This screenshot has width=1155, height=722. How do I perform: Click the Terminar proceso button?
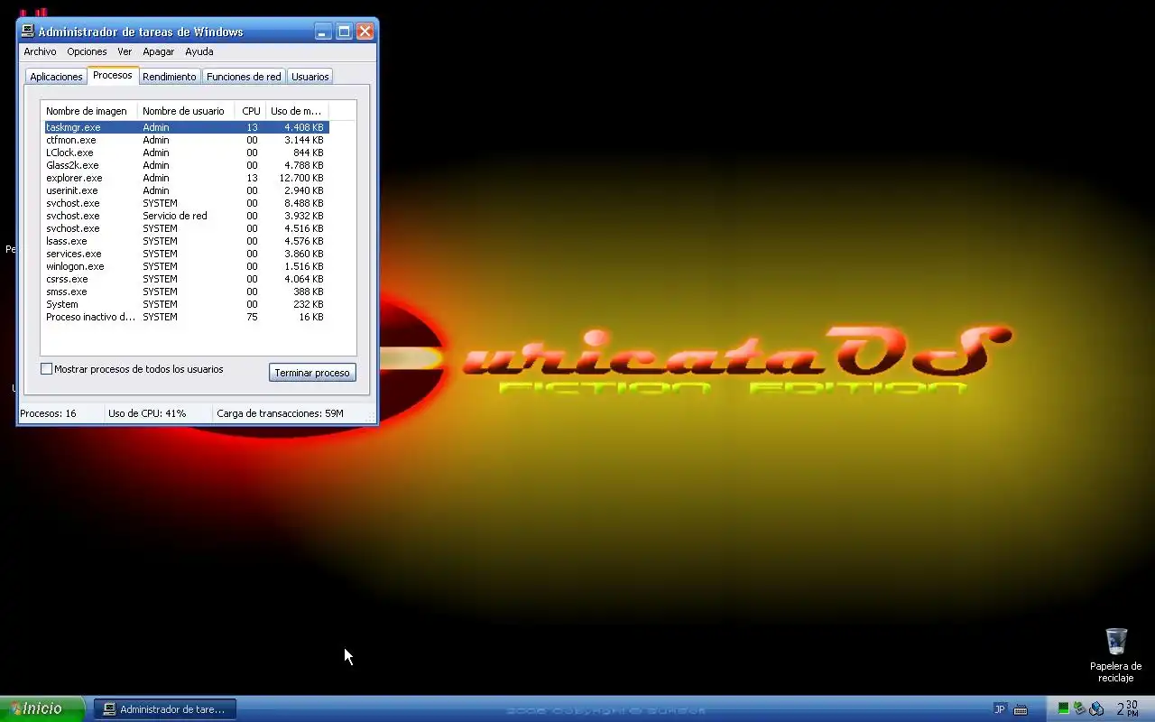coord(312,373)
